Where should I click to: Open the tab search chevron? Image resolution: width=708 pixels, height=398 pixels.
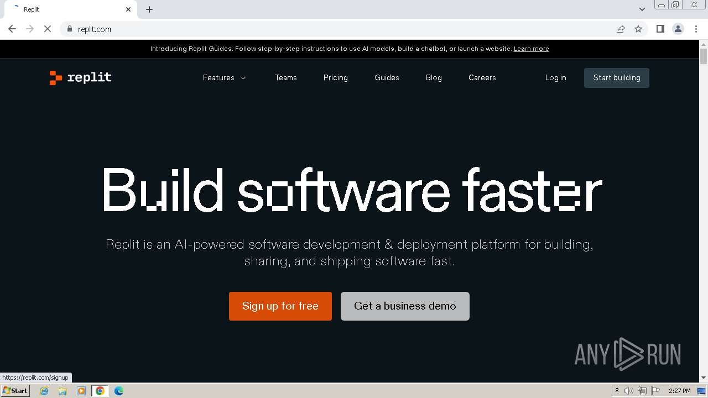coord(642,9)
